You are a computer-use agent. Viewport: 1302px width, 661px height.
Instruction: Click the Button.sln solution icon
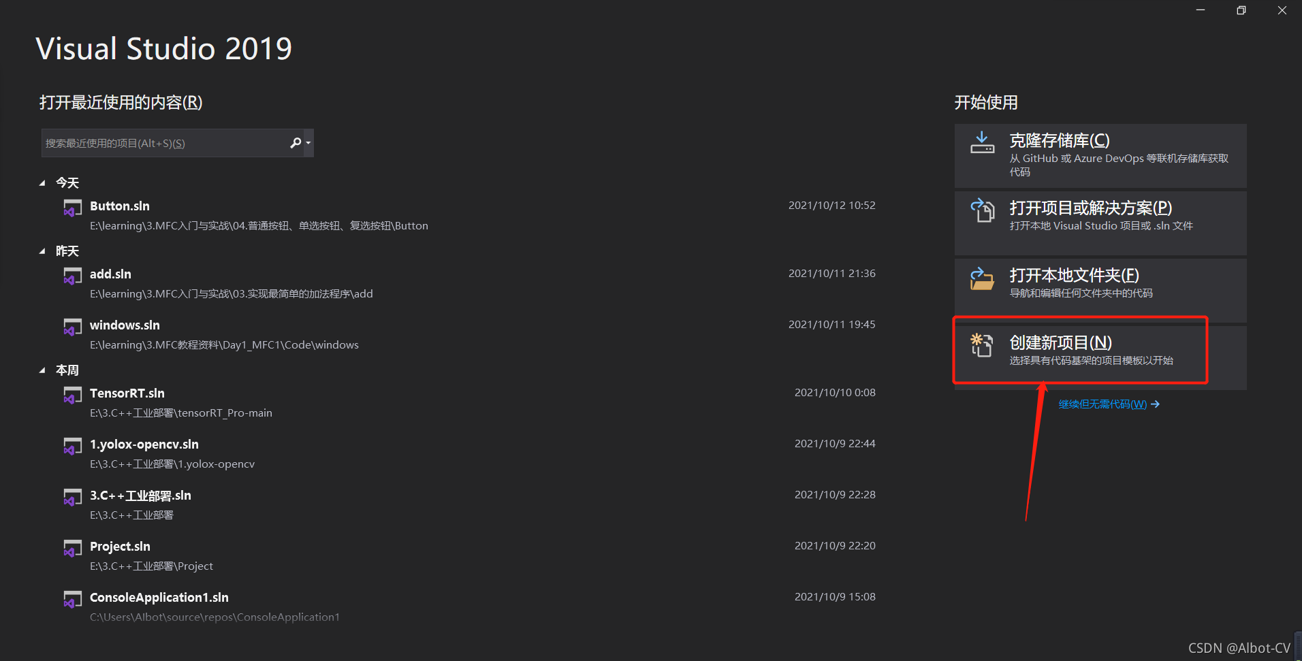tap(72, 208)
